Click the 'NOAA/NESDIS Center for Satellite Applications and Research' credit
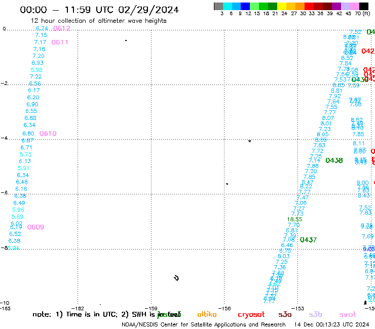Screen dimensions: 375x329 [x=204, y=324]
